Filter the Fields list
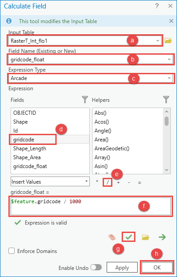Screen dimensions: 177x277 pyautogui.click(x=85, y=100)
